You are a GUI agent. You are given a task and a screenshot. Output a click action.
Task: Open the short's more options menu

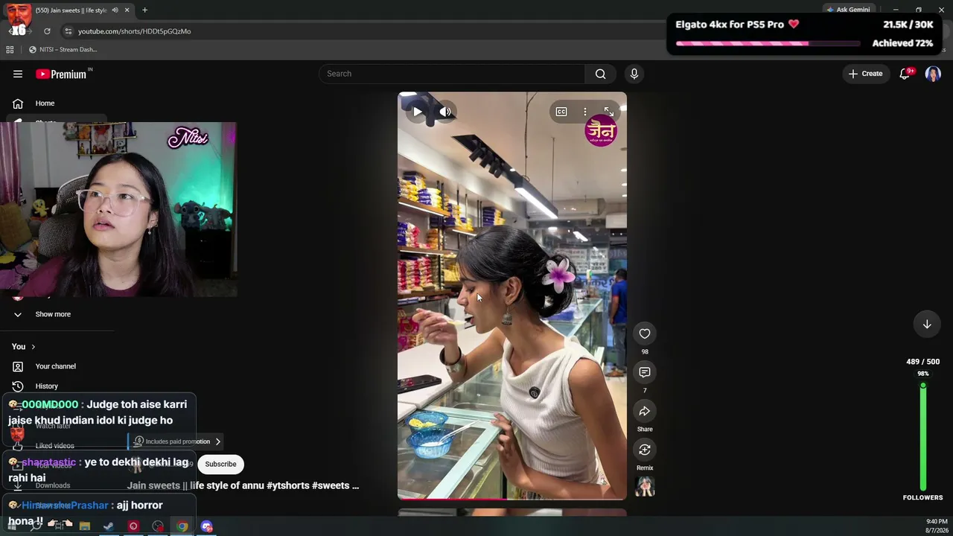click(x=585, y=112)
